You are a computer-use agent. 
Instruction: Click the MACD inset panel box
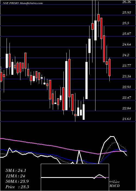[x=75, y=177]
